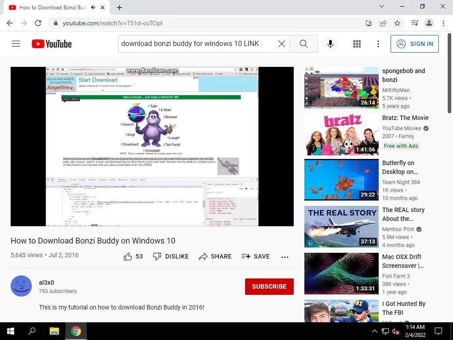Open Mentour Pilot channel link
The image size is (453, 340).
[x=398, y=229]
